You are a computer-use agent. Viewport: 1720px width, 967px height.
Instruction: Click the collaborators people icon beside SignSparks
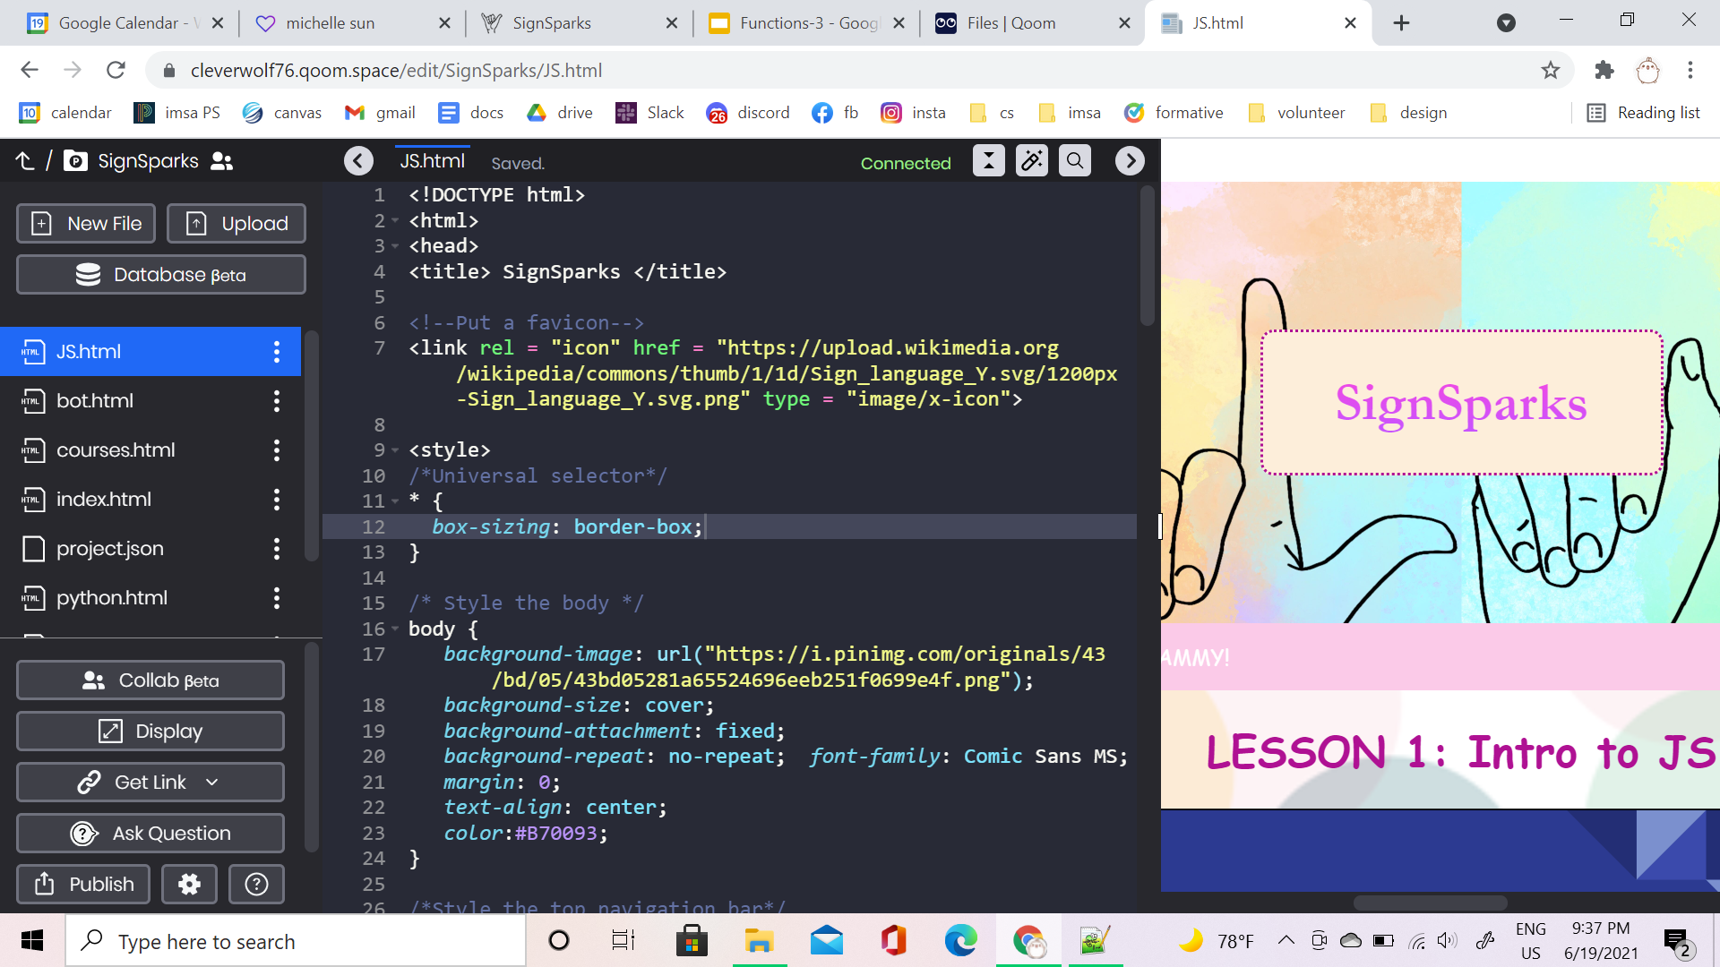(x=221, y=161)
